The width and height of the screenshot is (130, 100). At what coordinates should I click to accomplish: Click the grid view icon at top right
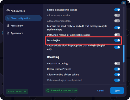point(123,3)
